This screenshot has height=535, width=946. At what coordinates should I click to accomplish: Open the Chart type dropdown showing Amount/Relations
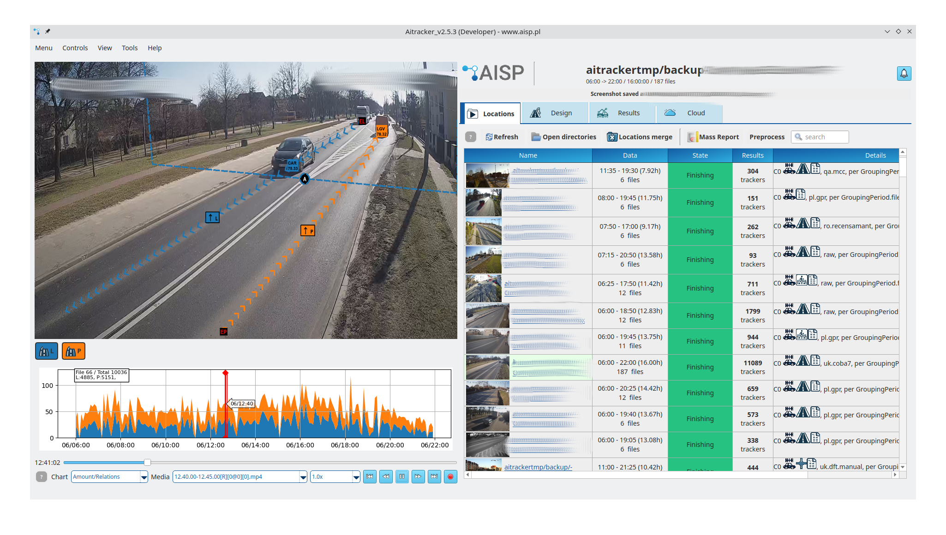(109, 476)
